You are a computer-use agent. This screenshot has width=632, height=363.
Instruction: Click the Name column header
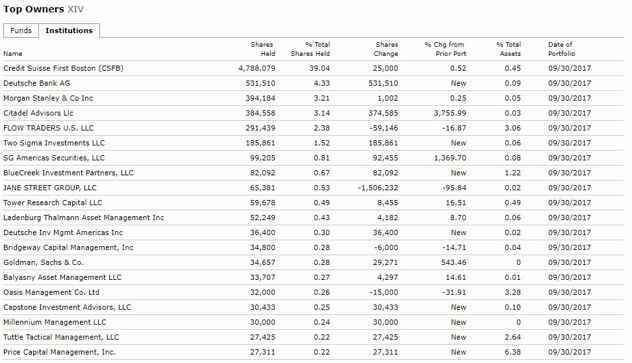coord(13,54)
